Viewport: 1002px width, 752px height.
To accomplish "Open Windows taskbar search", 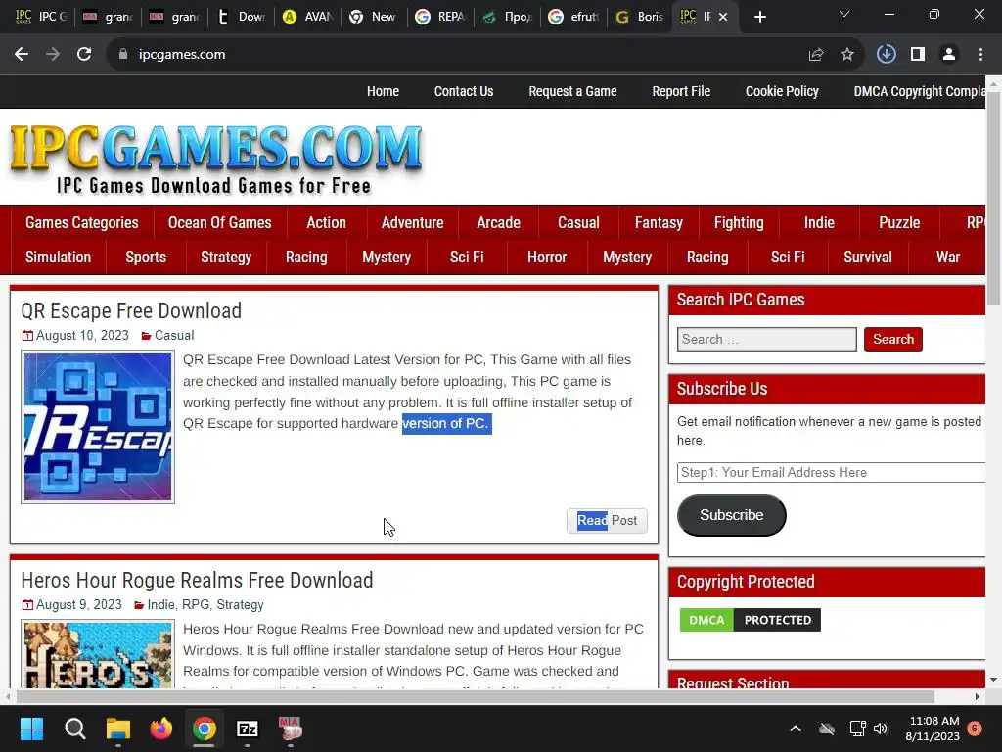I will pos(74,728).
